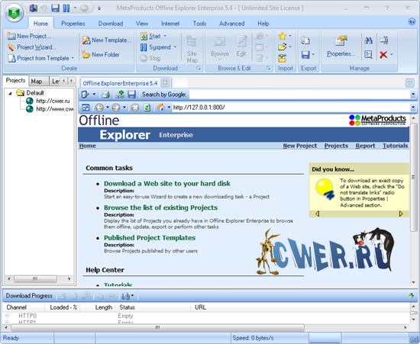This screenshot has width=420, height=344.
Task: Click the save page icon beside Search by Google
Action: (x=131, y=95)
